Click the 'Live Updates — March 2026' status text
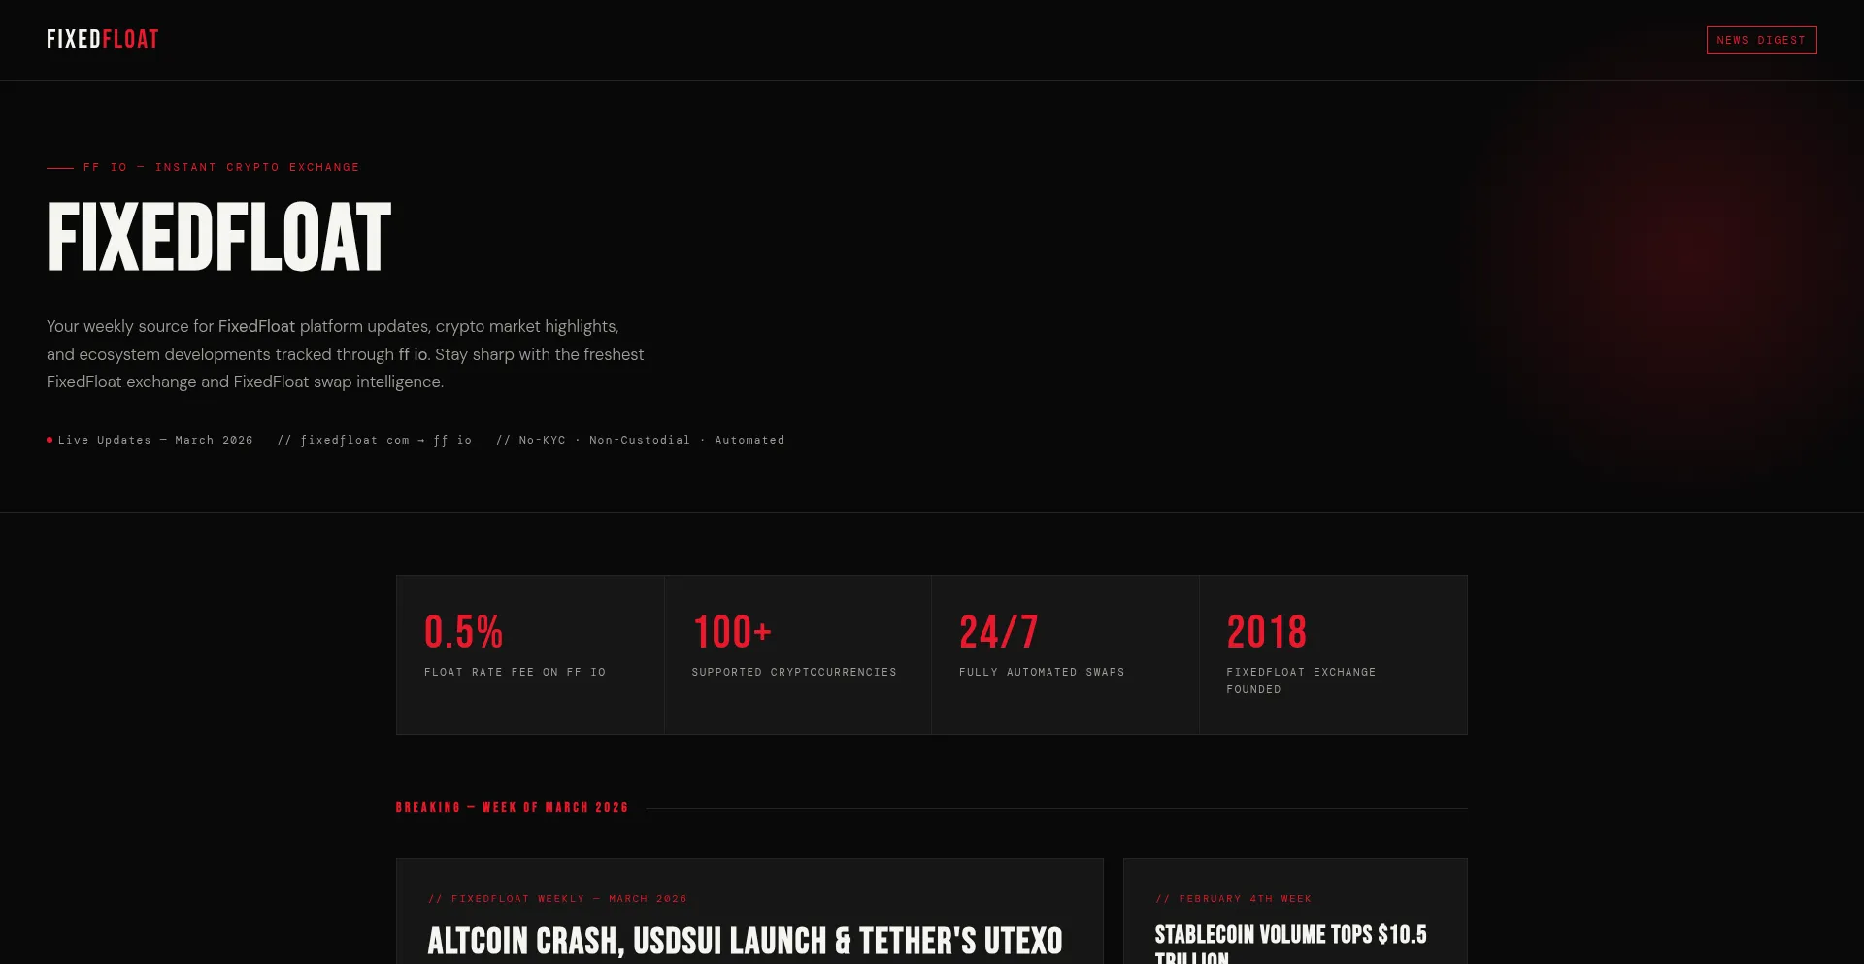1864x964 pixels. (155, 440)
